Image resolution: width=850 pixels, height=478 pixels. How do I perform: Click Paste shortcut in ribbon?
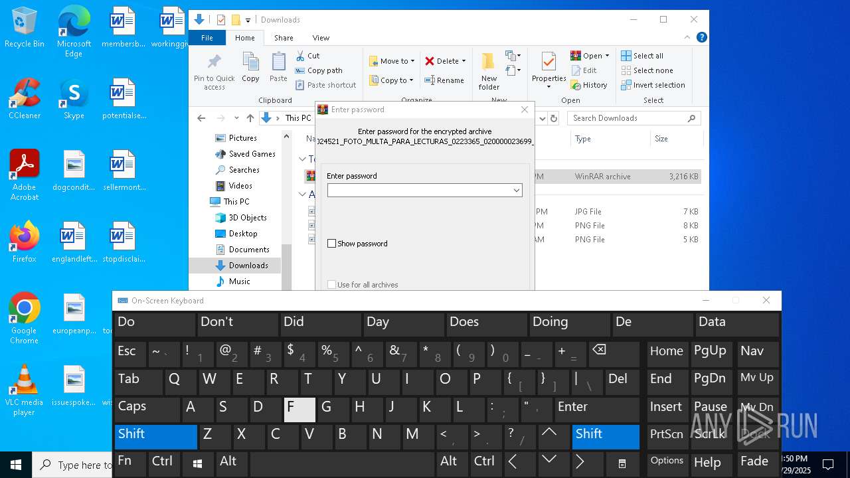326,85
